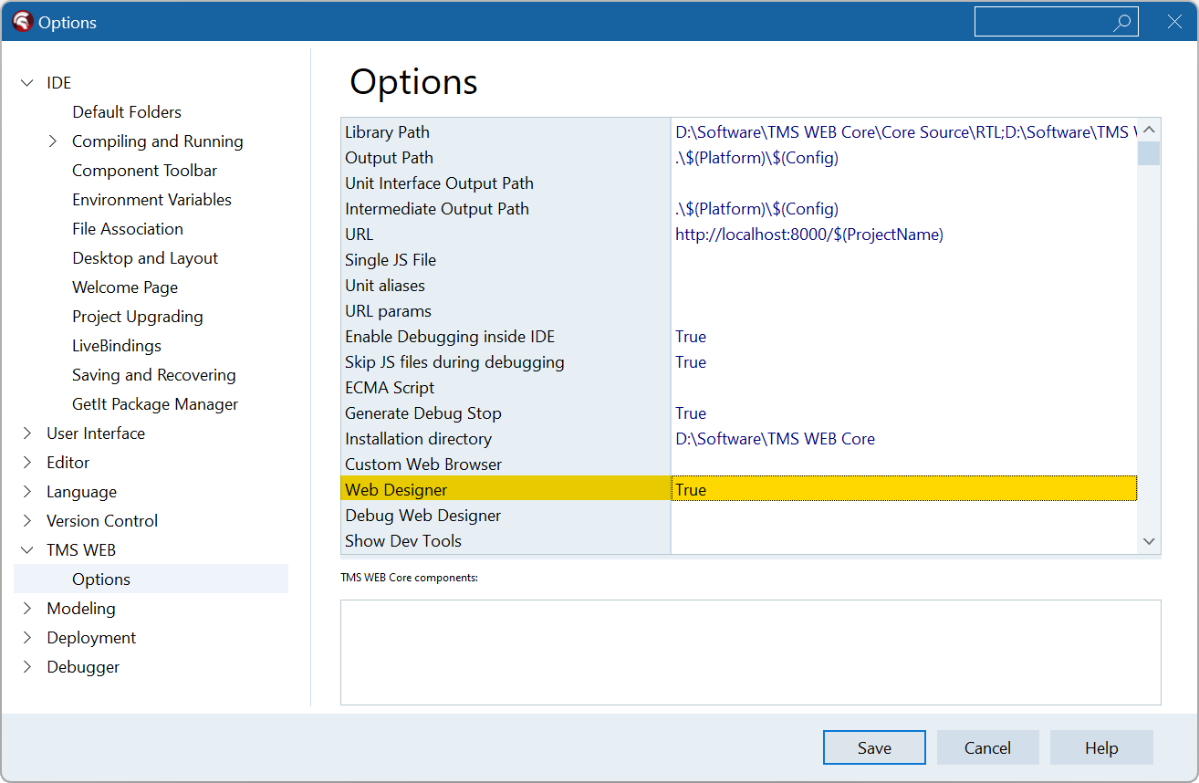
Task: Open the Help dialog
Action: [x=1100, y=746]
